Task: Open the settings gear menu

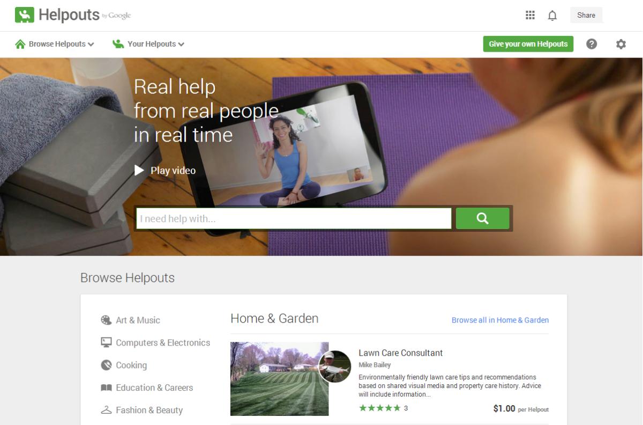Action: [620, 44]
